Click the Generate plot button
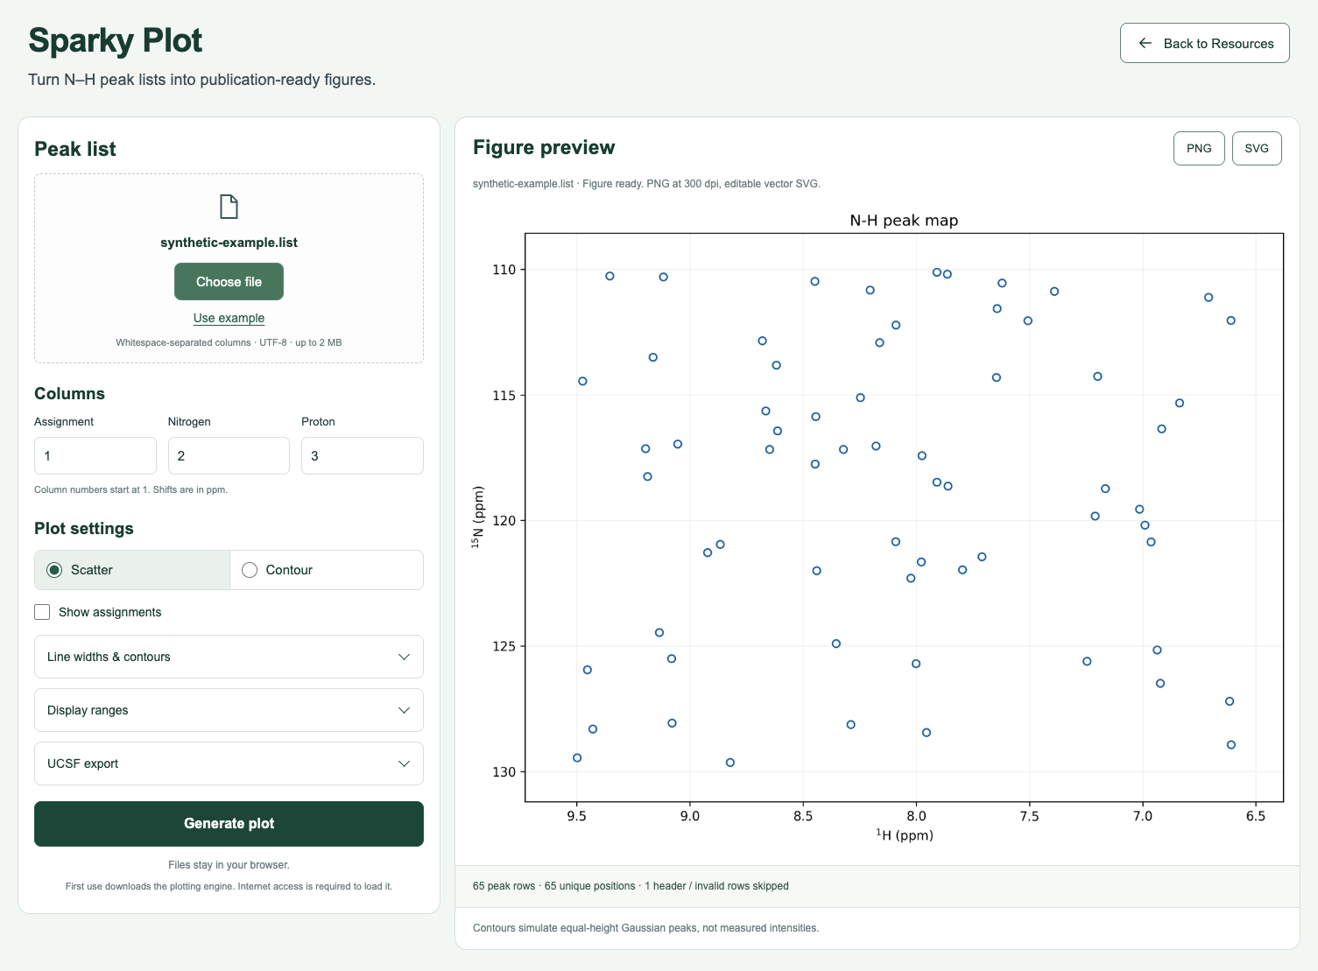 point(229,824)
